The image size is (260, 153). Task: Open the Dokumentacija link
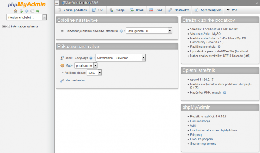pos(200,121)
